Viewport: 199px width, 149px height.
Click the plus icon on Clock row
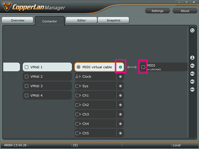(120, 77)
